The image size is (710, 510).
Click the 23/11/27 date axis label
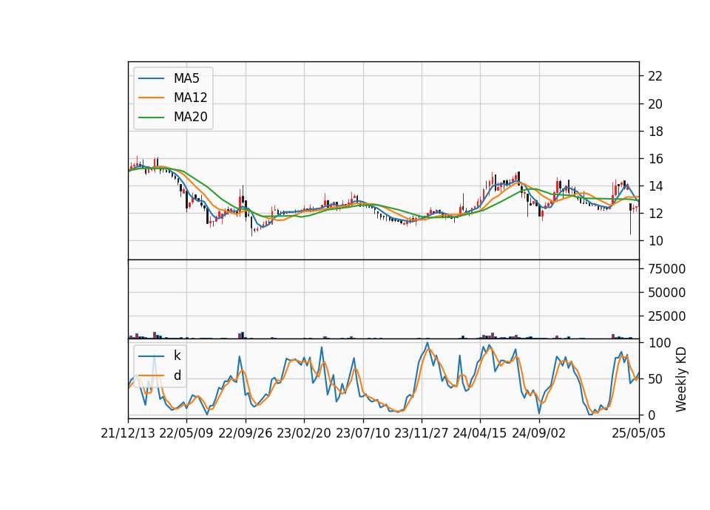coord(422,434)
